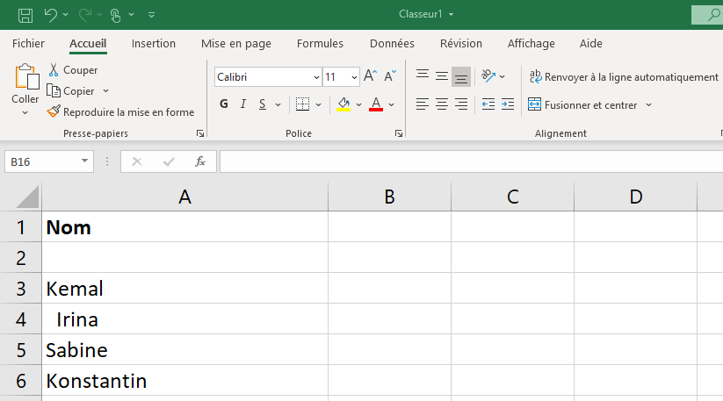The image size is (723, 401).
Task: Toggle top vertical alignment
Action: click(423, 76)
